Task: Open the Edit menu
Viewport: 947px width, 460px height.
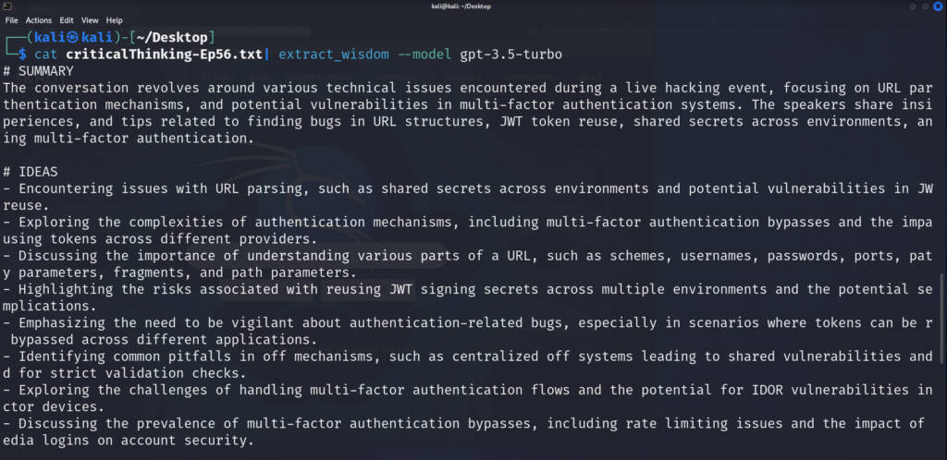Action: tap(67, 20)
